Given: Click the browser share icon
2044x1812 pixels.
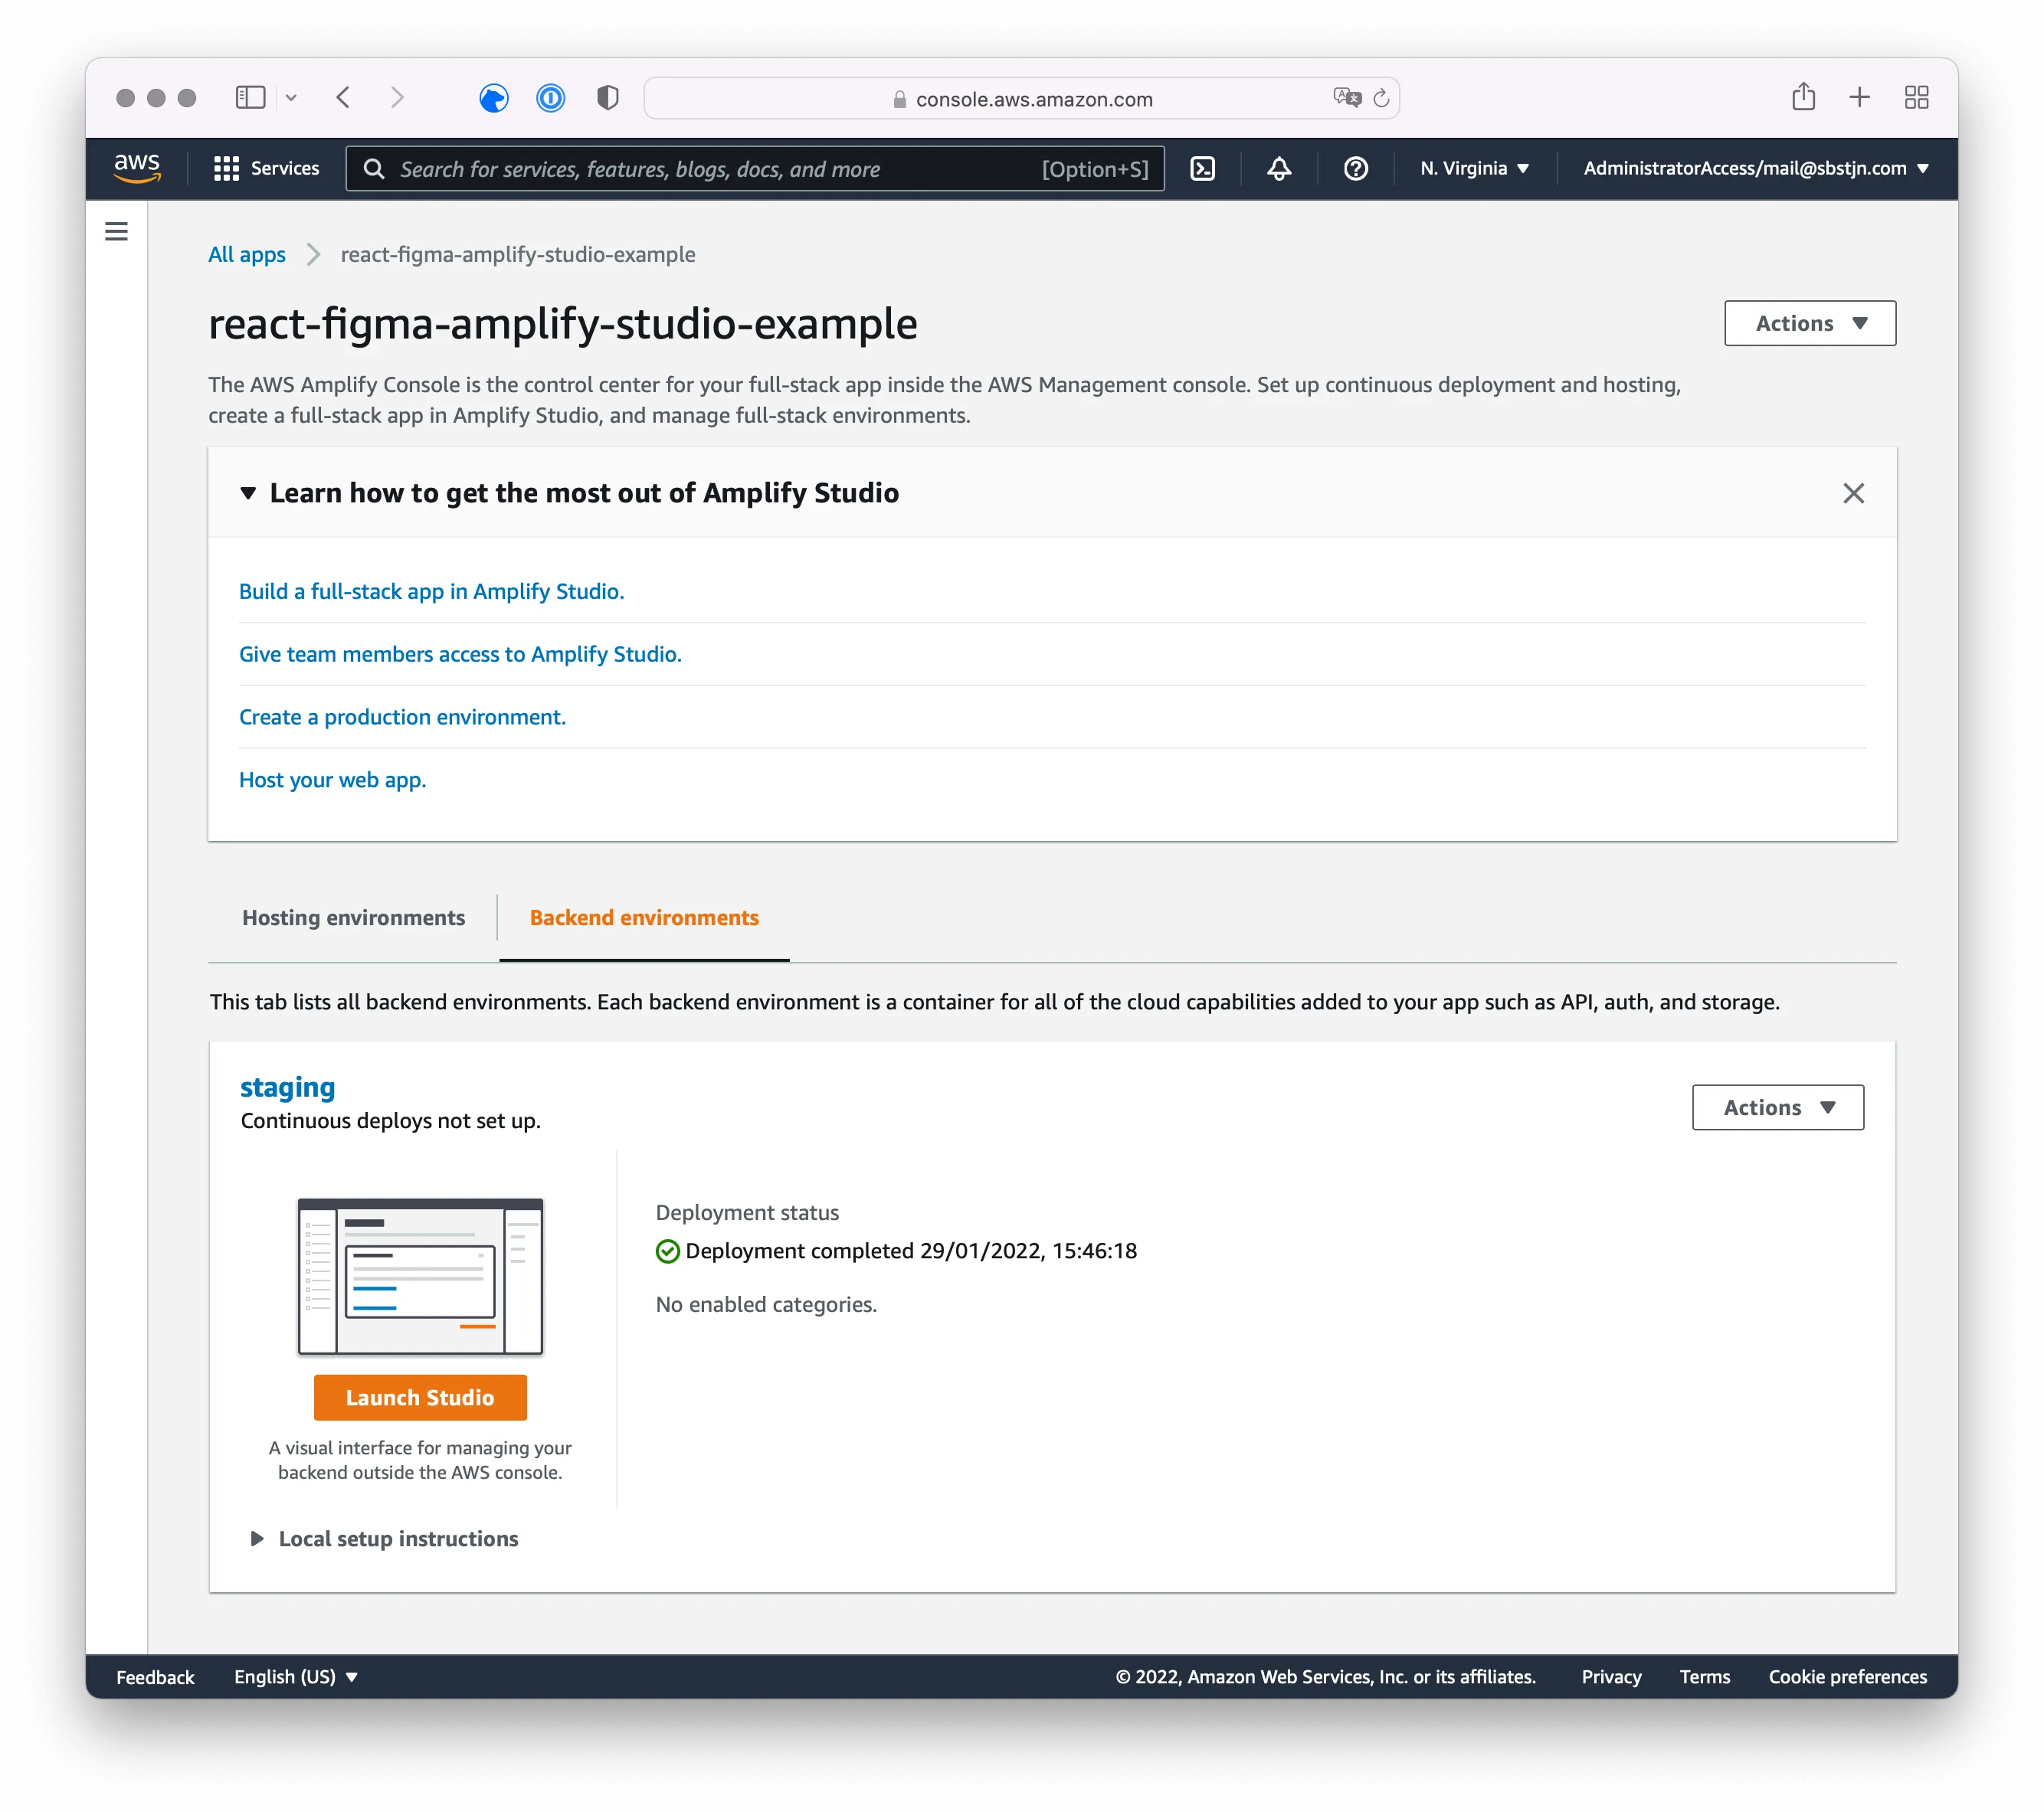Looking at the screenshot, I should click(x=1804, y=97).
